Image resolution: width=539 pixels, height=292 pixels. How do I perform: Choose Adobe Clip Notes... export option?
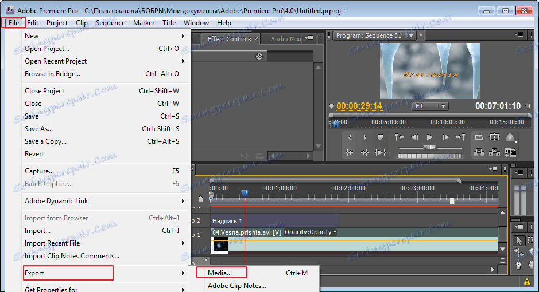pyautogui.click(x=254, y=286)
